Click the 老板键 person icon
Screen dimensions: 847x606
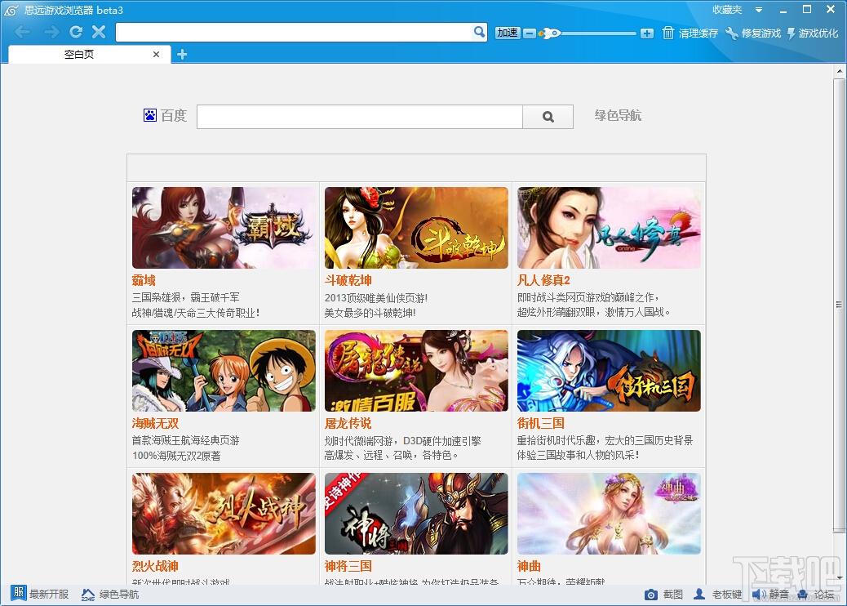[699, 594]
